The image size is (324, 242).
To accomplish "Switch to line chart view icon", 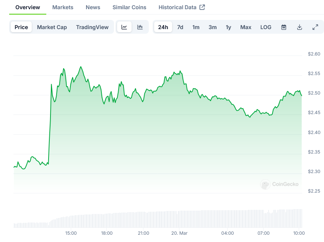I will tap(124, 27).
